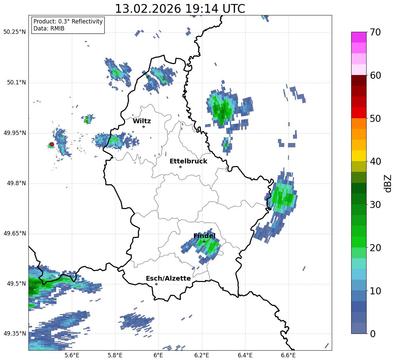This screenshot has height=362, width=396.
Task: Click the red dot radar marker
Action: (x=52, y=144)
